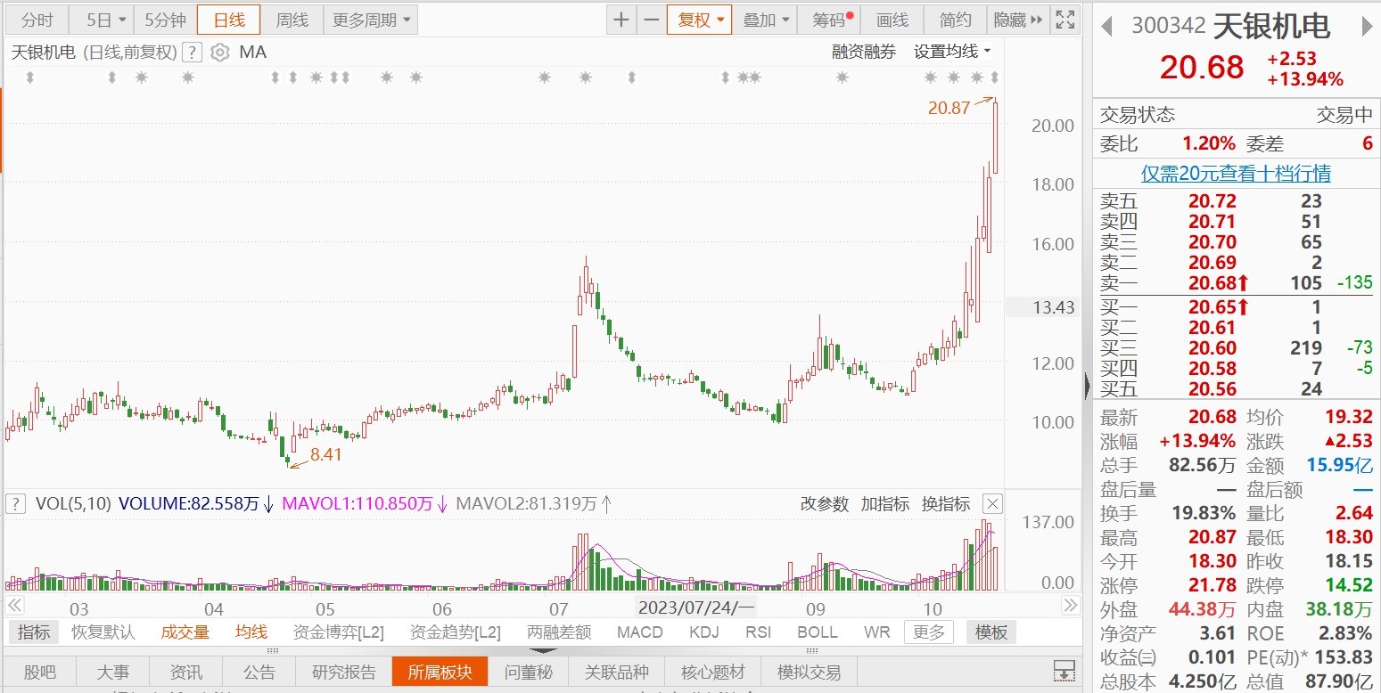
Task: Expand the 更多周期 dropdown
Action: pyautogui.click(x=371, y=20)
